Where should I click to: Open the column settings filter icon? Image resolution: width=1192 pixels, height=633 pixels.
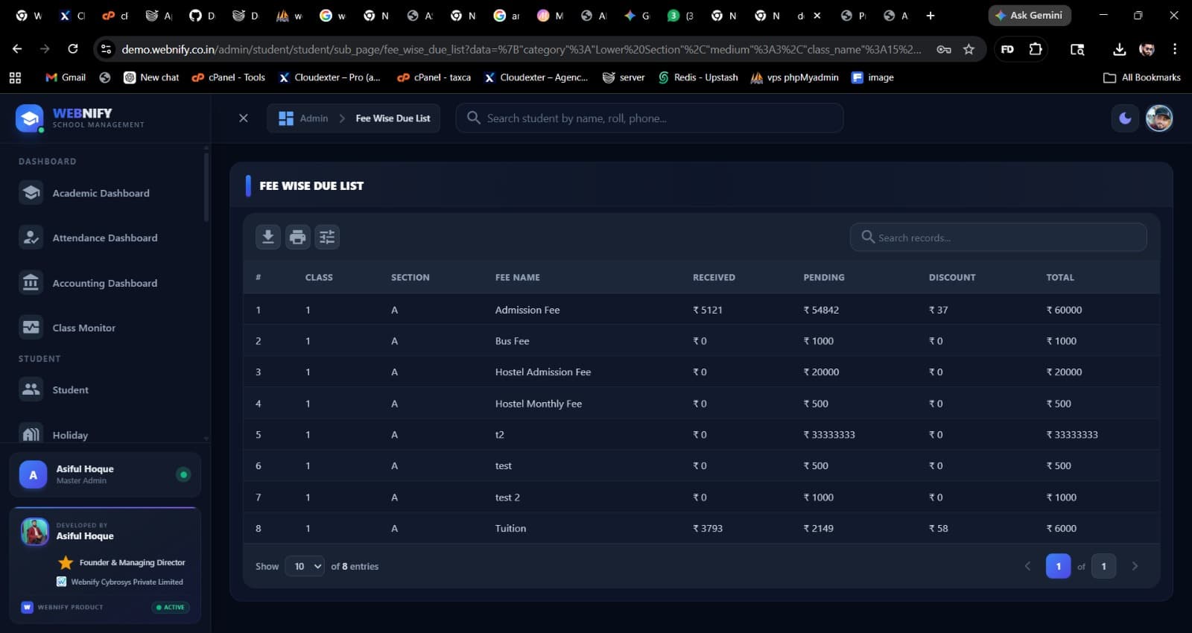[327, 237]
